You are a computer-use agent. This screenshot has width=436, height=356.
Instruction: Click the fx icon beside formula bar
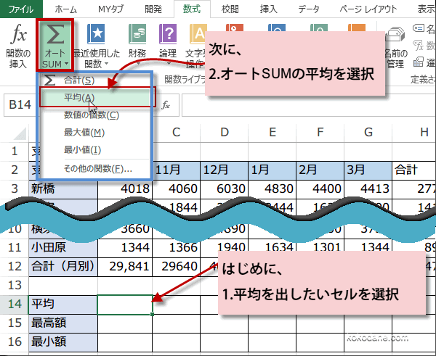click(166, 104)
